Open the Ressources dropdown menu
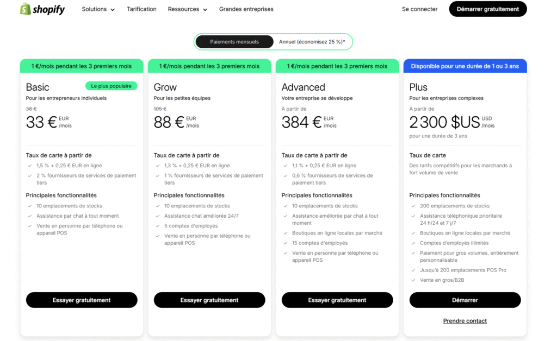Image resolution: width=557 pixels, height=341 pixels. (x=188, y=9)
